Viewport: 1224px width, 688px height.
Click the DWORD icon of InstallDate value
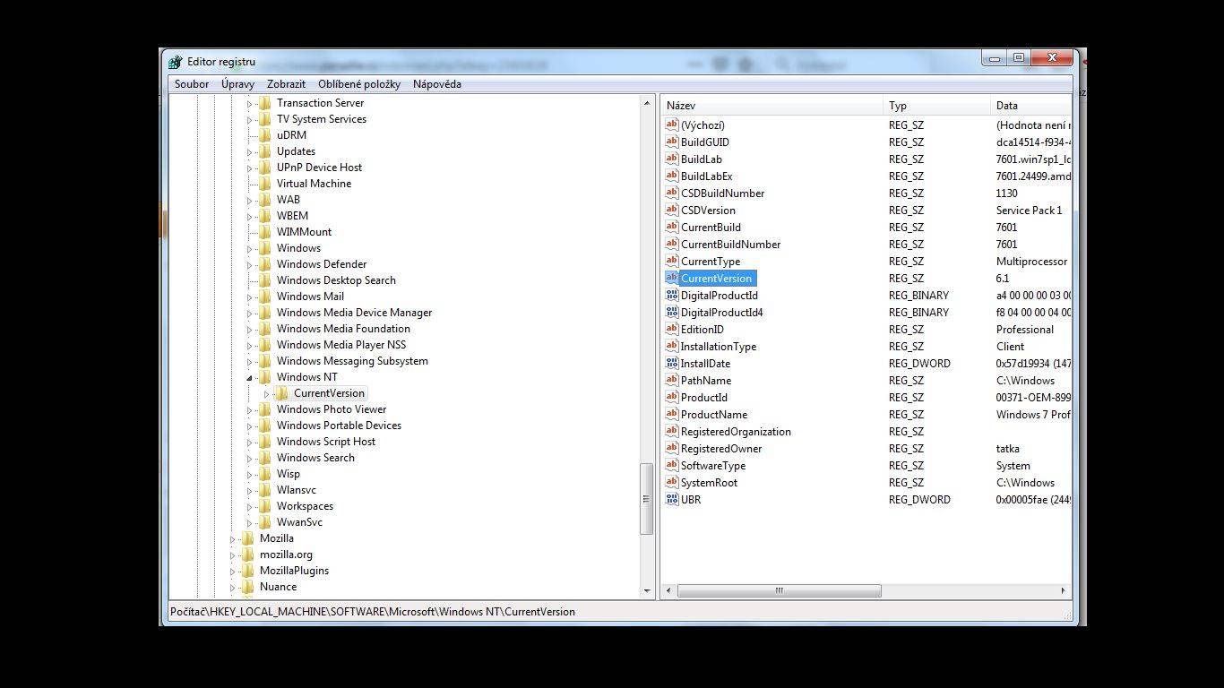[x=672, y=363]
